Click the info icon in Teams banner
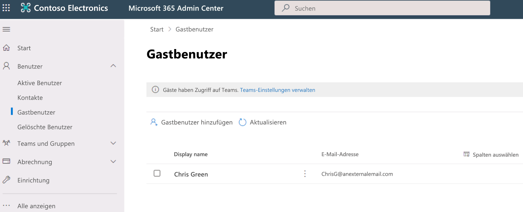The width and height of the screenshot is (523, 212). coord(155,89)
